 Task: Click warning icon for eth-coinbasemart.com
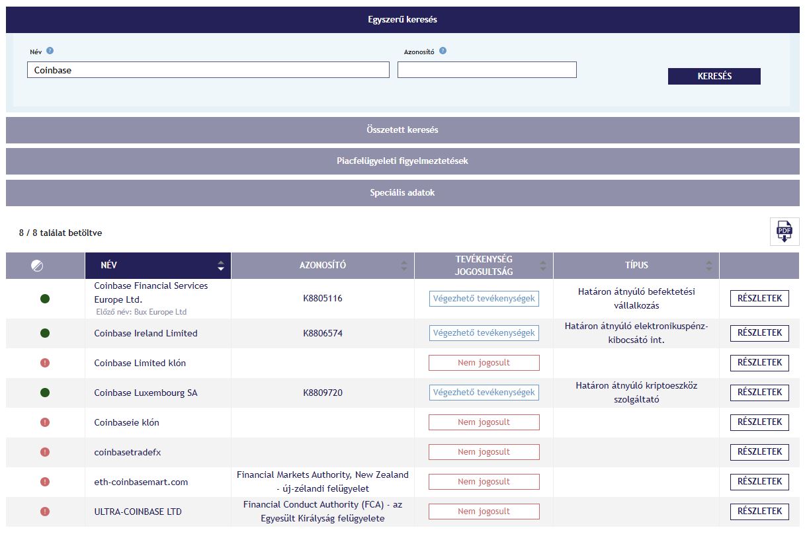[x=45, y=482]
